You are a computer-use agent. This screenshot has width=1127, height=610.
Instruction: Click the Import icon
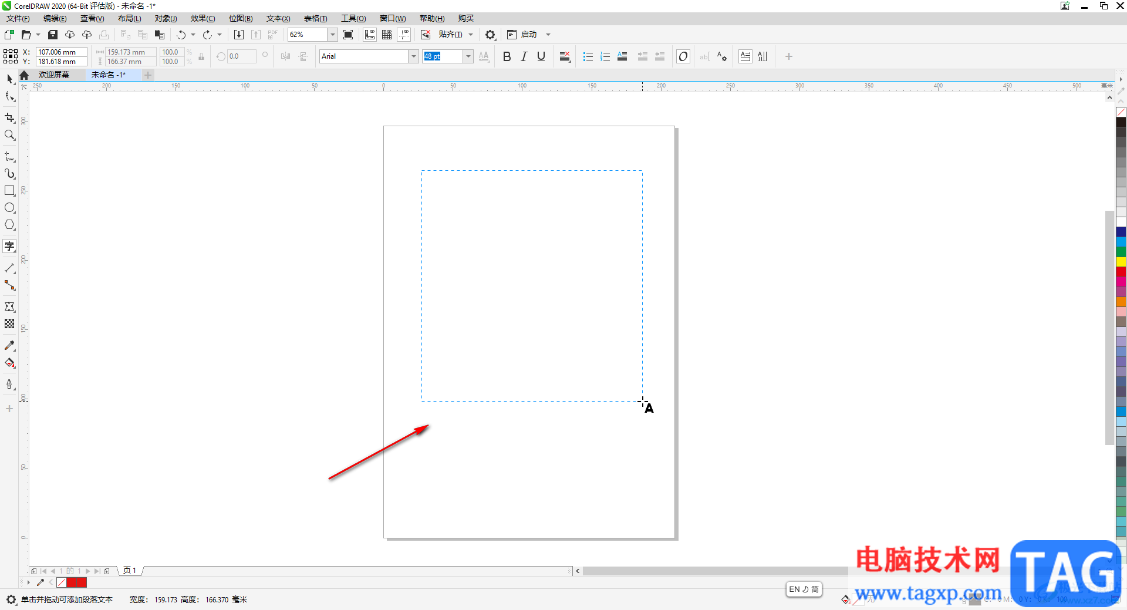239,35
